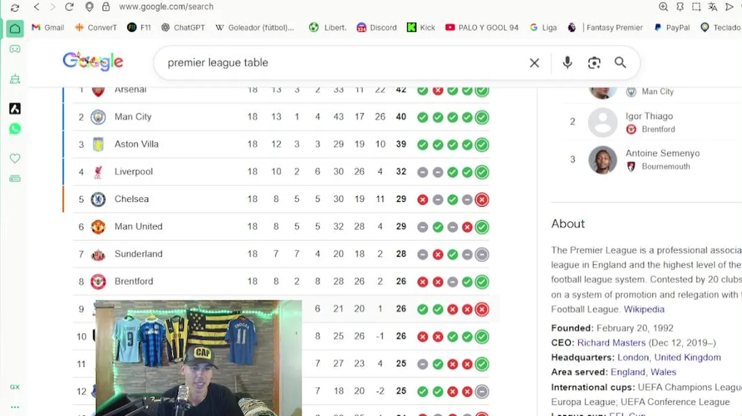Follow the Wikipedia link in About
Image resolution: width=742 pixels, height=416 pixels.
coord(644,309)
